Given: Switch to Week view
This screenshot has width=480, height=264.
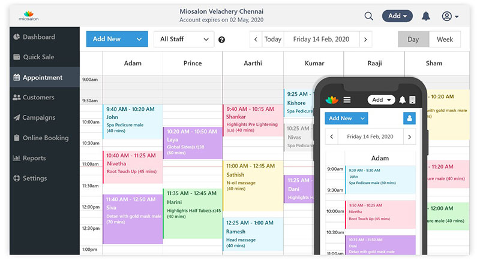Looking at the screenshot, I should (445, 40).
